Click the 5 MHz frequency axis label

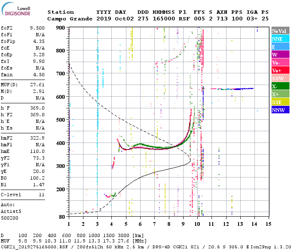(x=126, y=224)
